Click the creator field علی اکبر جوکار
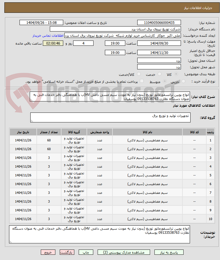Image resolution: width=220 pixels, height=260 pixels. 122,36
